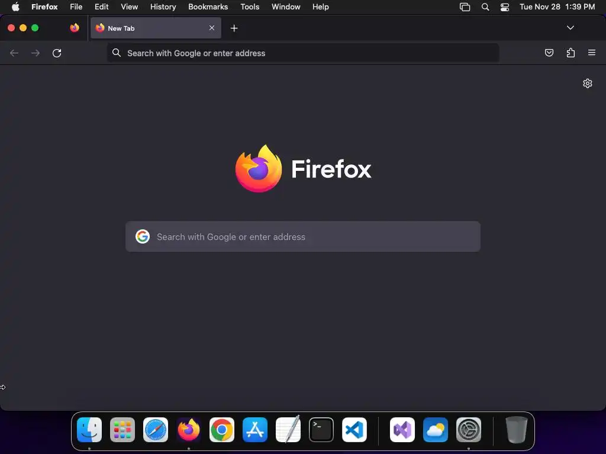Screen dimensions: 606x454
Task: Open the View menu
Action: (130, 7)
